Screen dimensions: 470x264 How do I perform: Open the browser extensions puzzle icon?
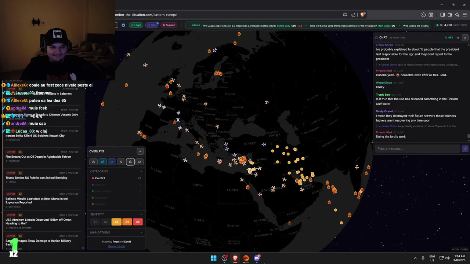pyautogui.click(x=423, y=15)
